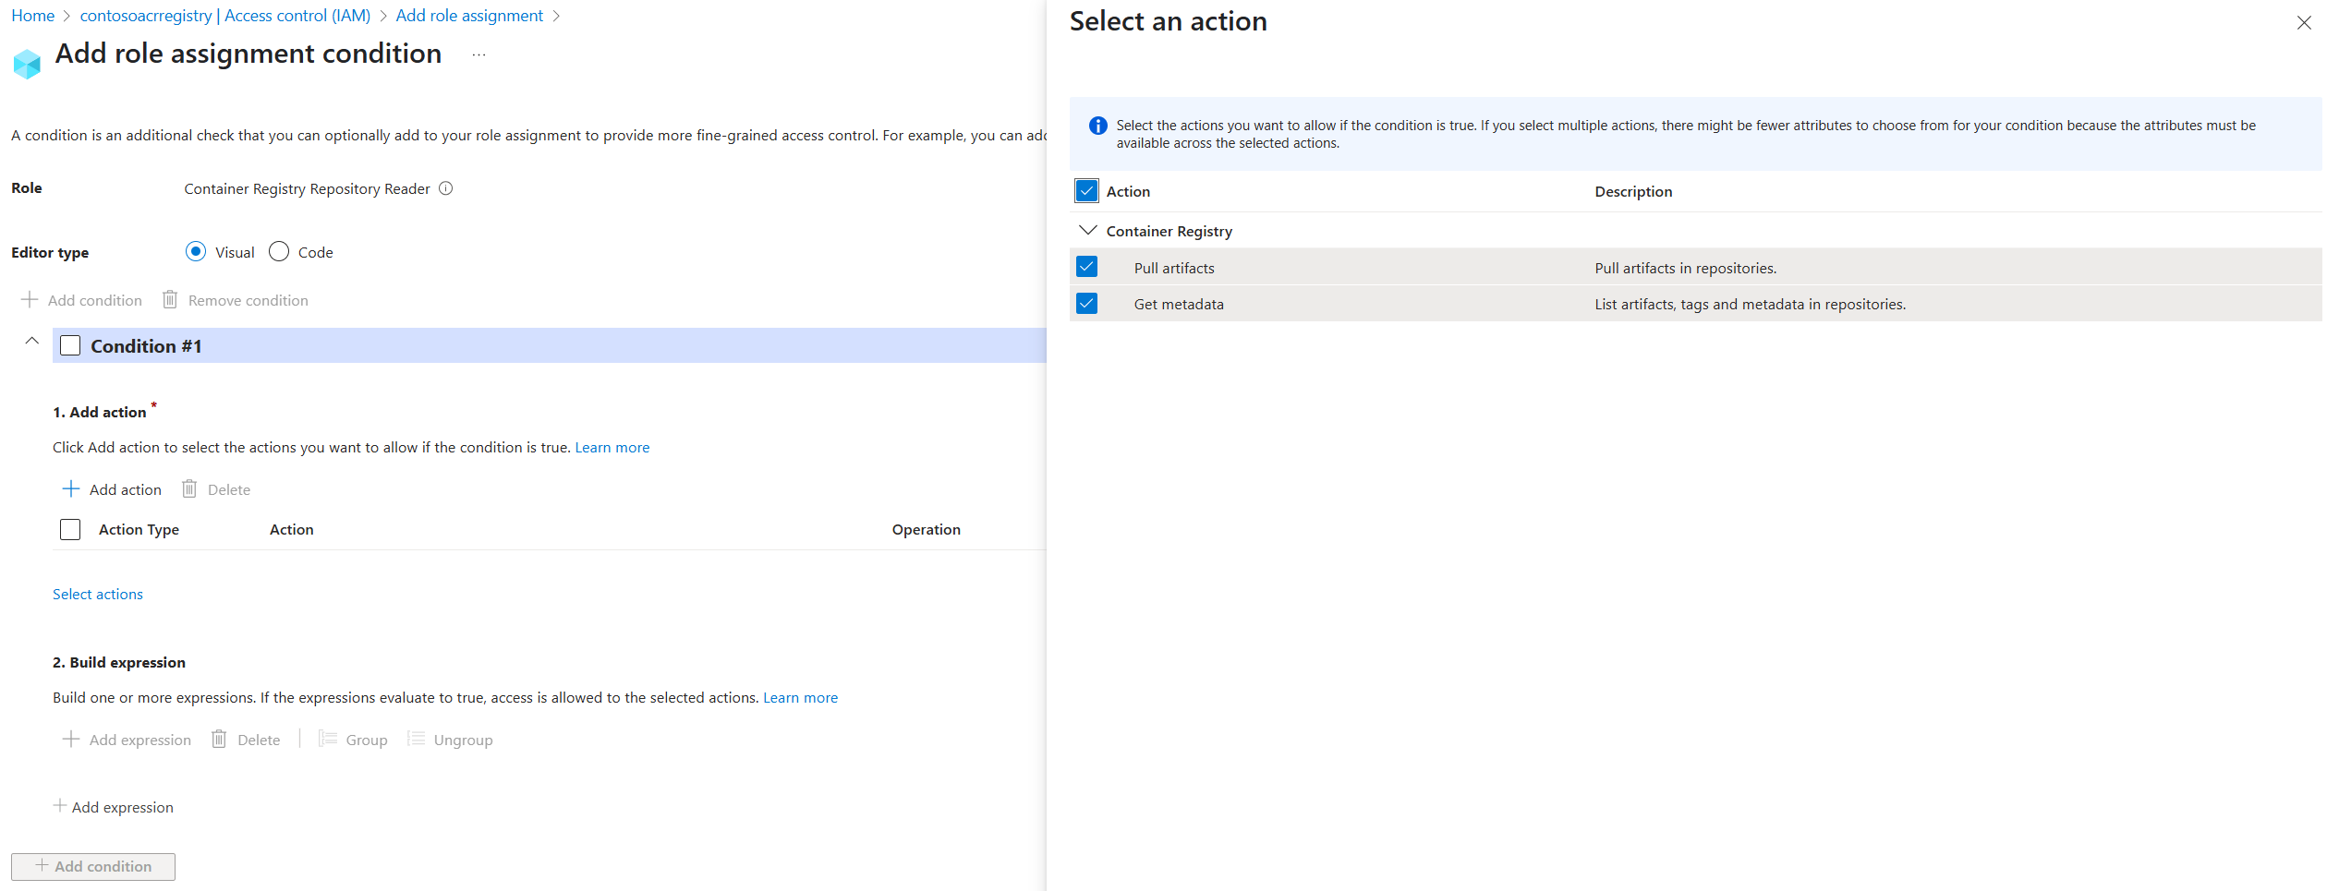Close the Select an action panel
The image size is (2339, 891).
(2304, 23)
